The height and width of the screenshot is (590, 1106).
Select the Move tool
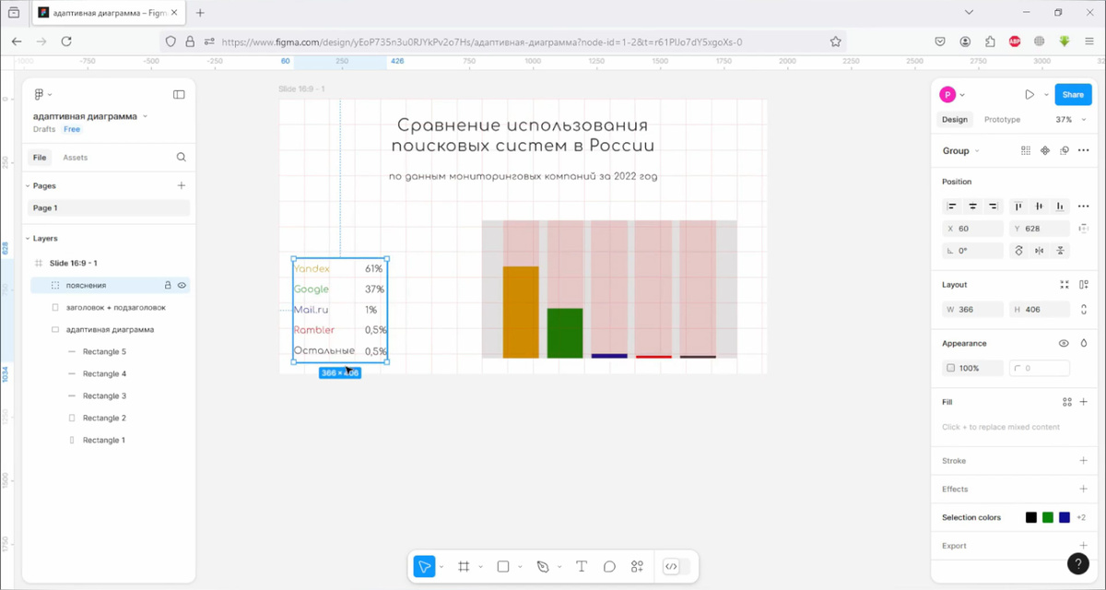(424, 567)
